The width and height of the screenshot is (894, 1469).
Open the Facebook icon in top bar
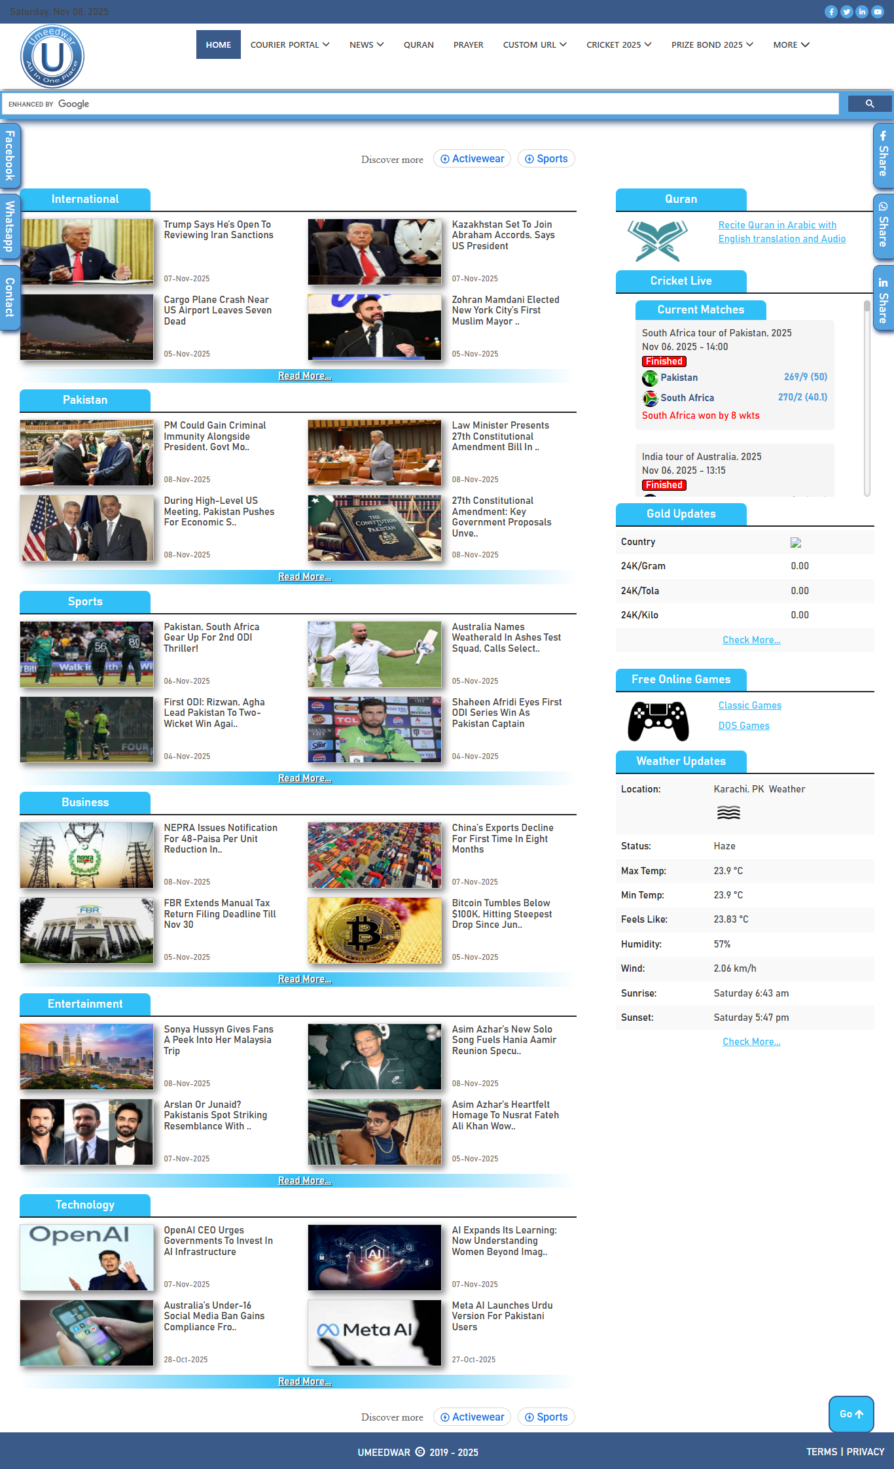point(831,12)
